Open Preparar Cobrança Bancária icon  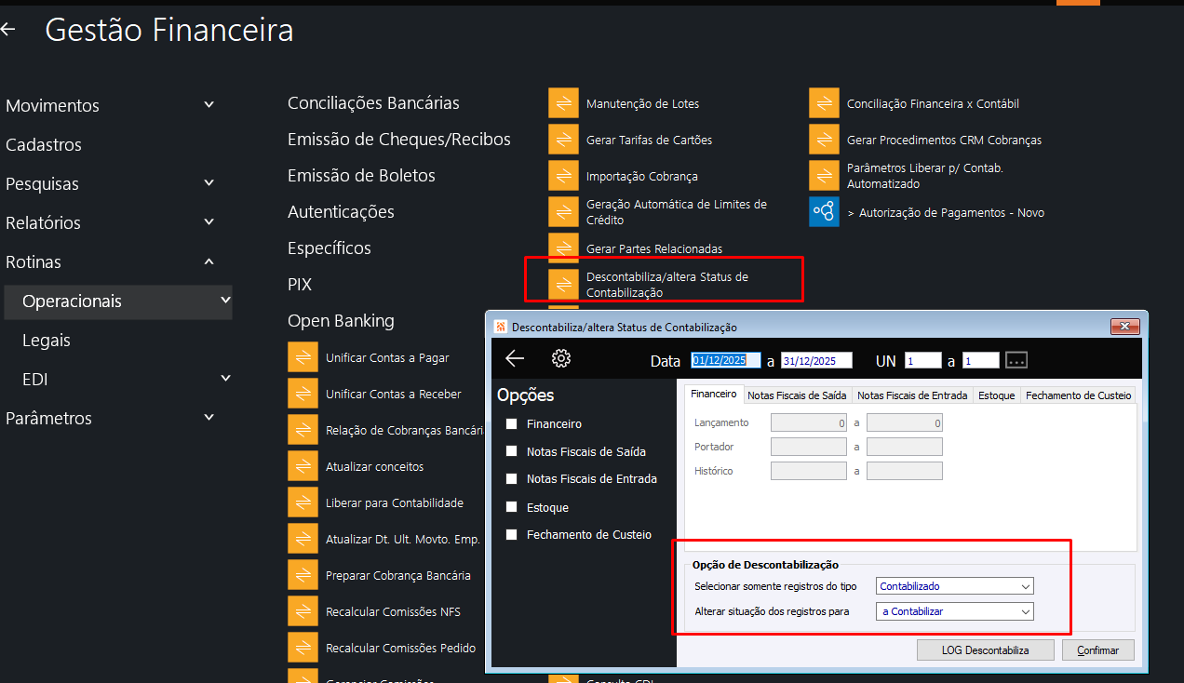pos(303,575)
